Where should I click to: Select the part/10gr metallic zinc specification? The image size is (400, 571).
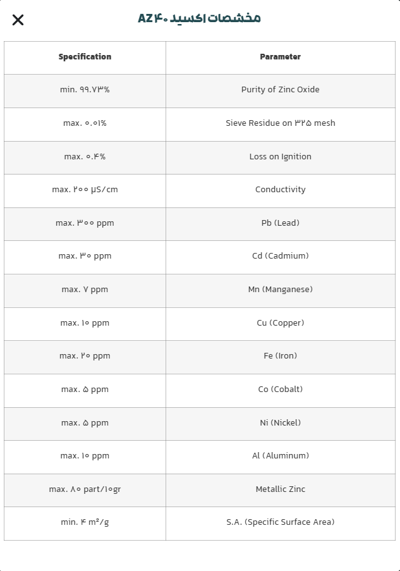pyautogui.click(x=85, y=489)
